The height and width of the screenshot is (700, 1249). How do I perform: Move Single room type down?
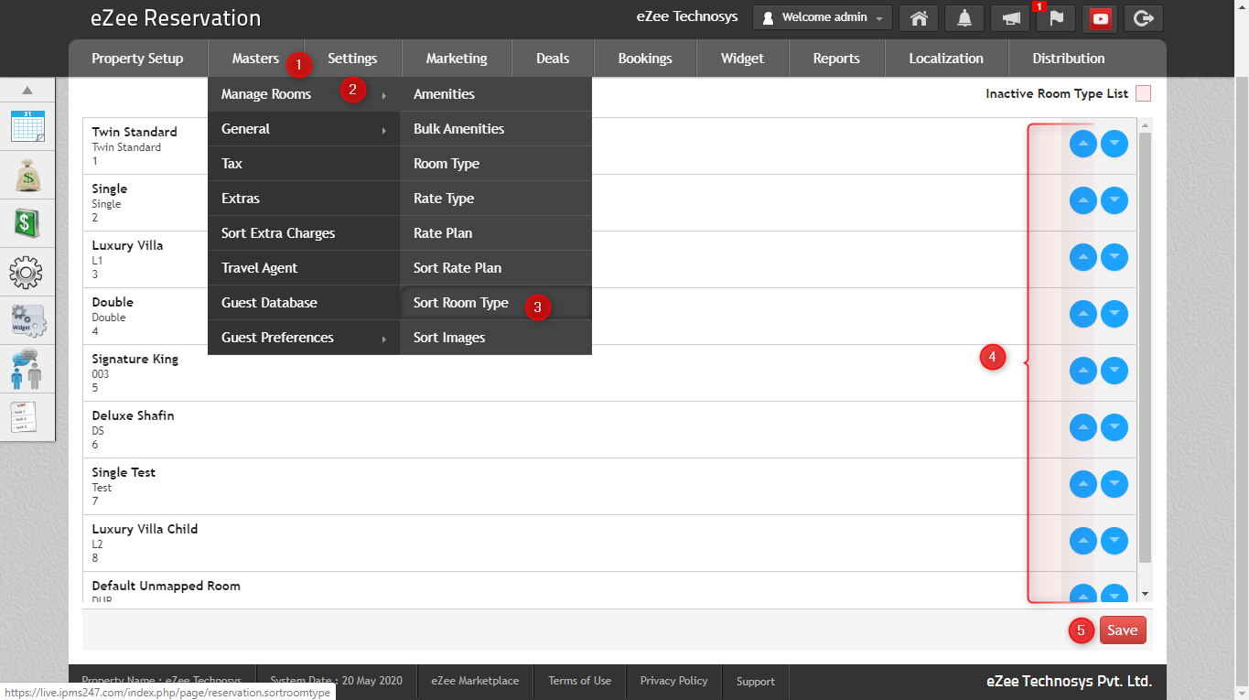(1114, 200)
